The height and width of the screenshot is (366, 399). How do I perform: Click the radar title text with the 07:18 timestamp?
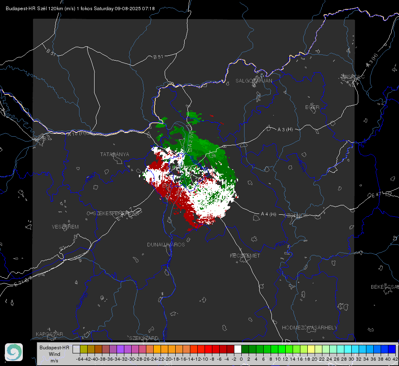(x=80, y=9)
